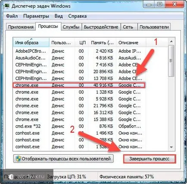This screenshot has height=184, width=187.
Task: Click the shield icon on show all users button
Action: pos(18,159)
